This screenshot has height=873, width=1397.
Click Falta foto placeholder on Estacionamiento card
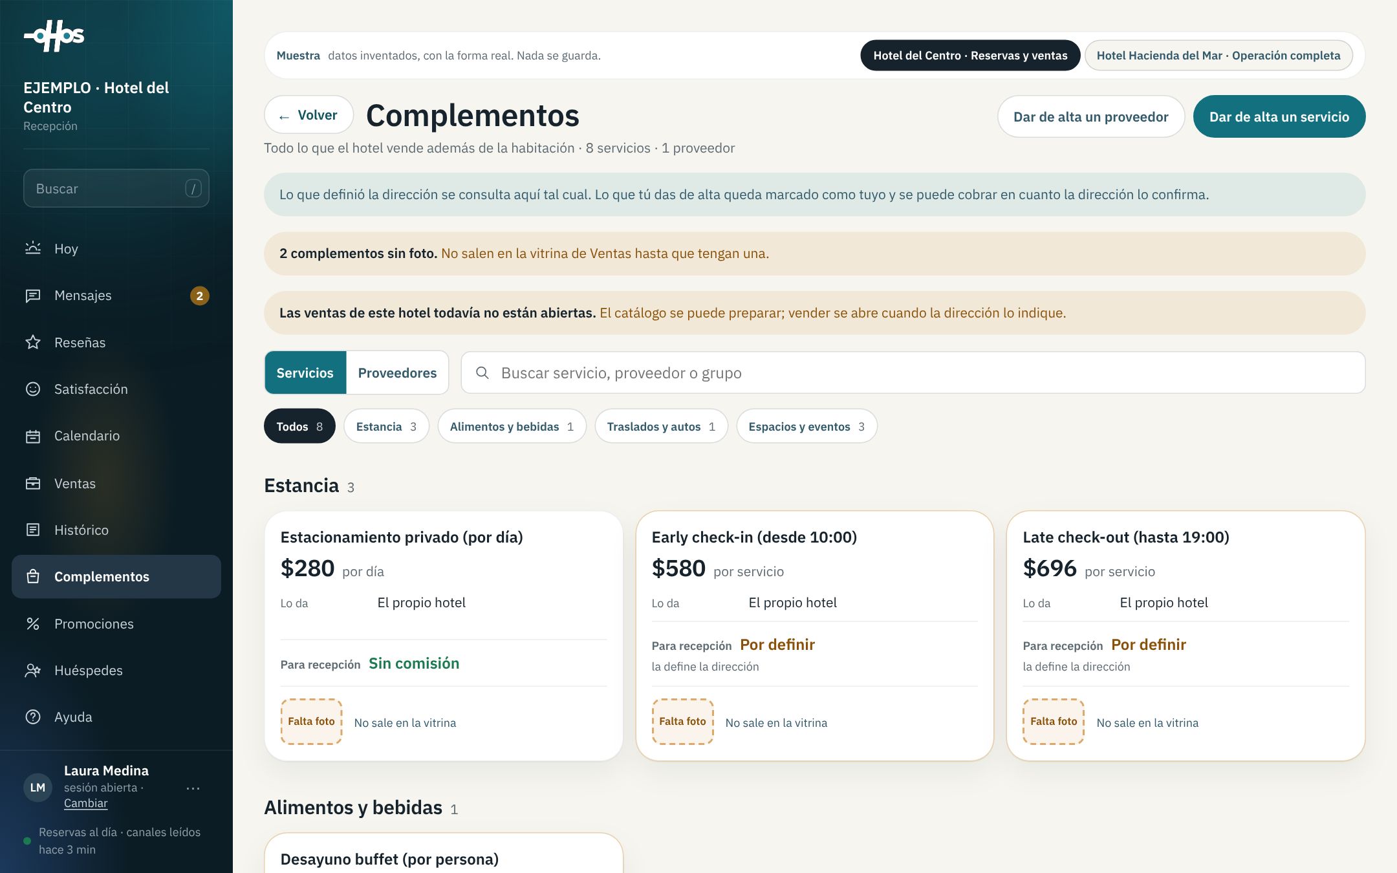311,722
